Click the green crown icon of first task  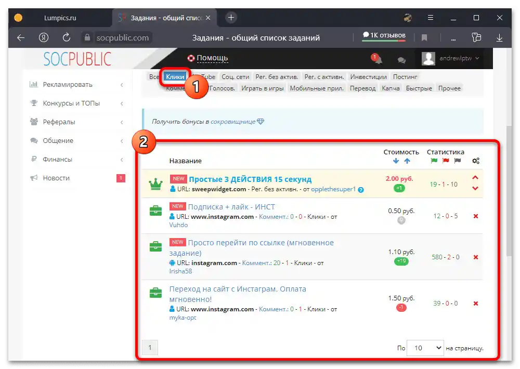pos(155,184)
